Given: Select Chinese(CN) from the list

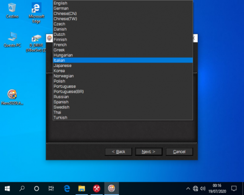Looking at the screenshot, I should pos(123,14).
